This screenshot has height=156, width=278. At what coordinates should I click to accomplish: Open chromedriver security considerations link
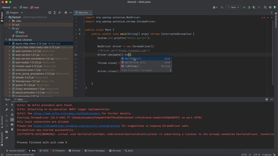tap(76, 126)
